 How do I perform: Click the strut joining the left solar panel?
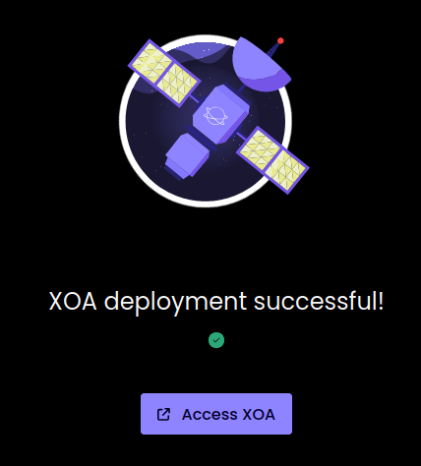pos(194,98)
